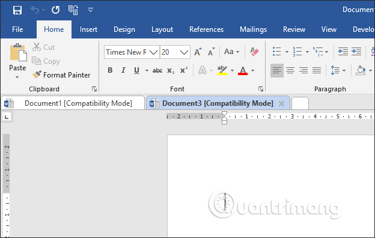
Task: Select Justify paragraph alignment
Action: click(x=317, y=70)
